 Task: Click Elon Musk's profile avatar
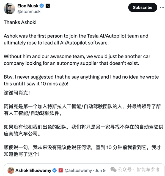point(9,9)
